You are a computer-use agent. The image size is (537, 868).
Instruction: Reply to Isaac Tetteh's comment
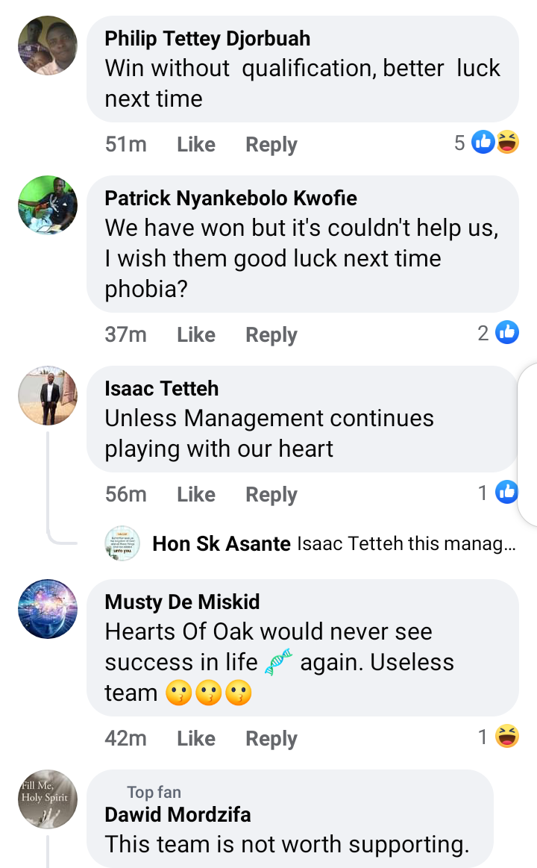271,494
